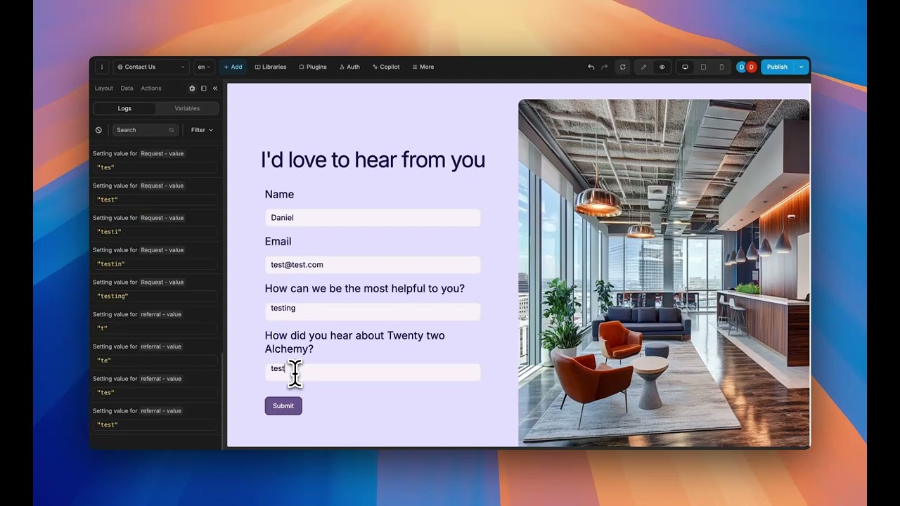Undo the last change
Viewport: 900px width, 506px height.
[591, 67]
